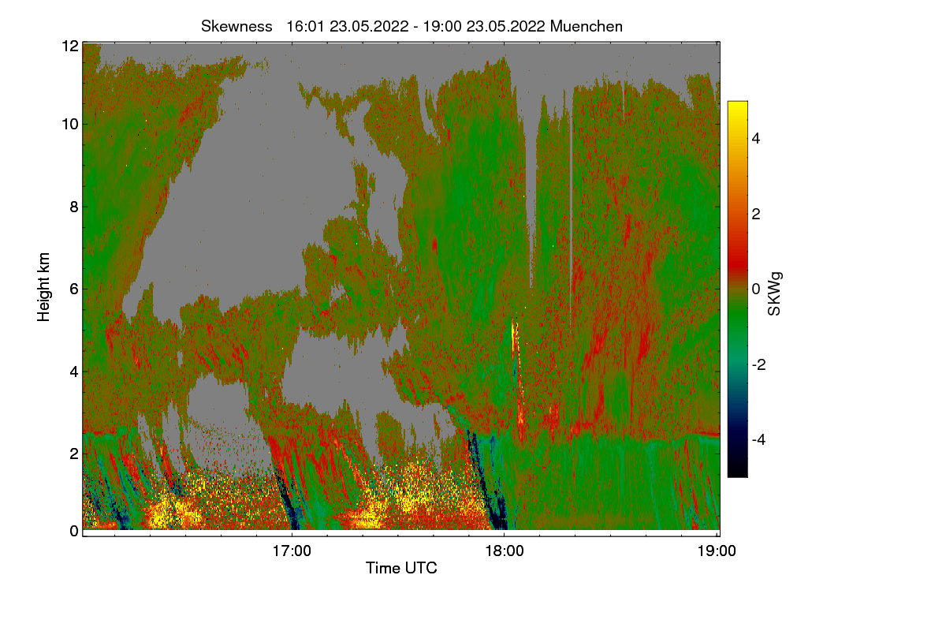
Task: Click the "Height km" axis label
Action: [x=44, y=287]
